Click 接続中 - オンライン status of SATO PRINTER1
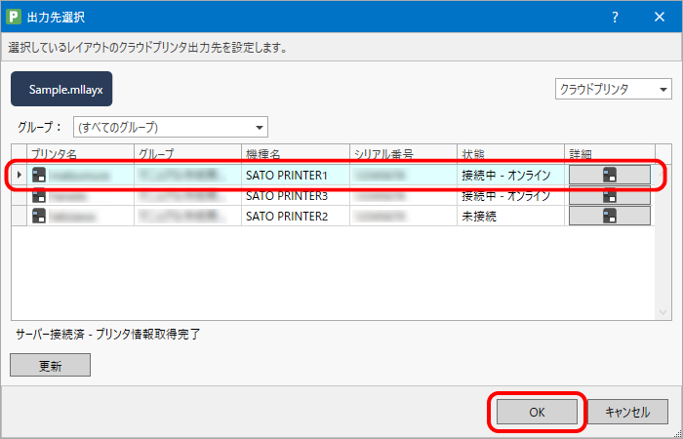The image size is (683, 439). [510, 175]
